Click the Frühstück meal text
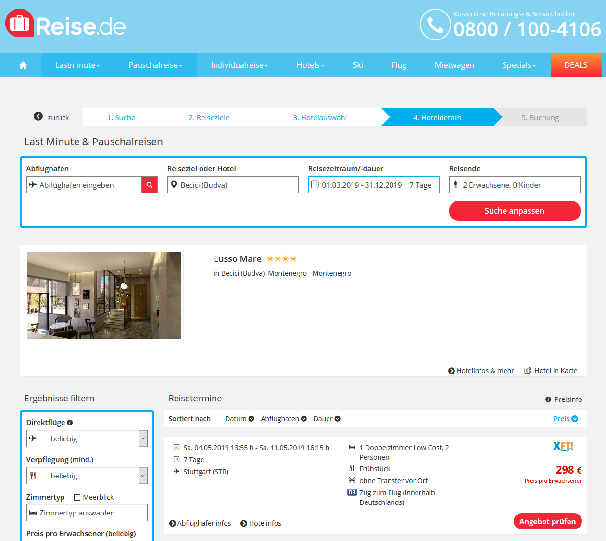 point(375,469)
